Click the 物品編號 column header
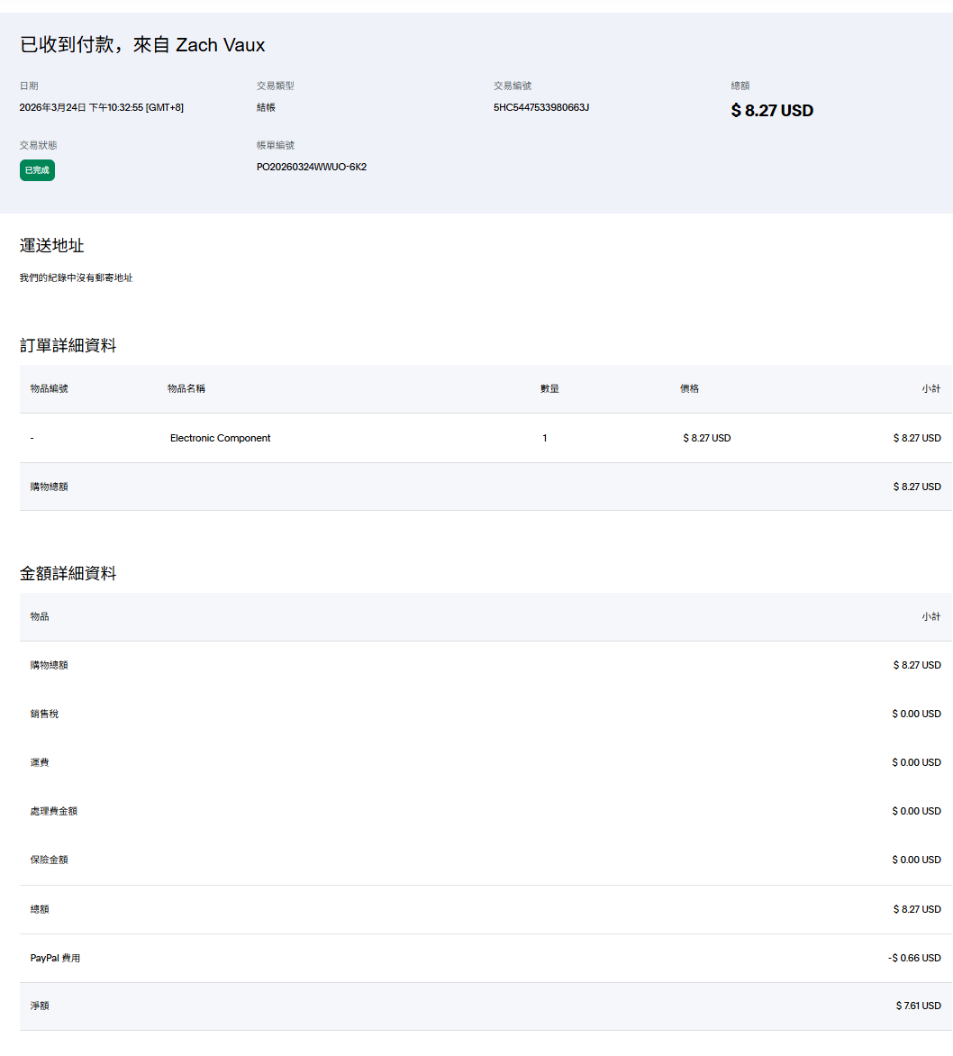 (49, 388)
